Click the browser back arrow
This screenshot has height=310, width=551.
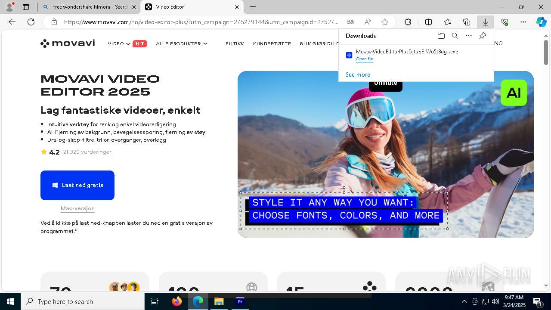pos(12,22)
